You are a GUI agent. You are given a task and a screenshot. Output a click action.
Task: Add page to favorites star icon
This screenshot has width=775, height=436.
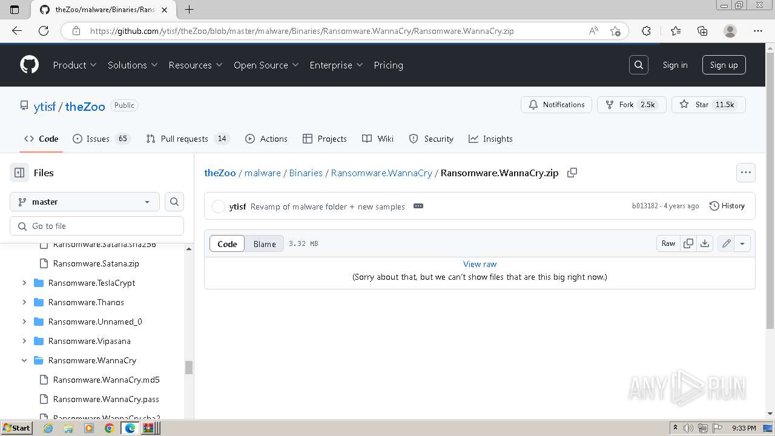[x=616, y=31]
